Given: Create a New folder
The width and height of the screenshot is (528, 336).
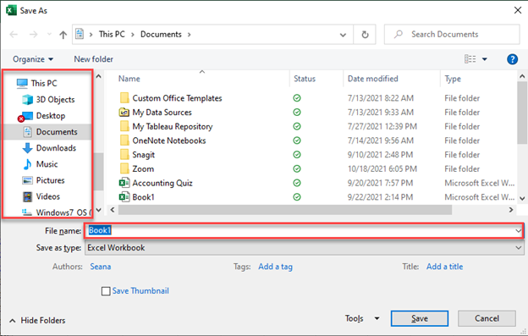Looking at the screenshot, I should pos(94,59).
